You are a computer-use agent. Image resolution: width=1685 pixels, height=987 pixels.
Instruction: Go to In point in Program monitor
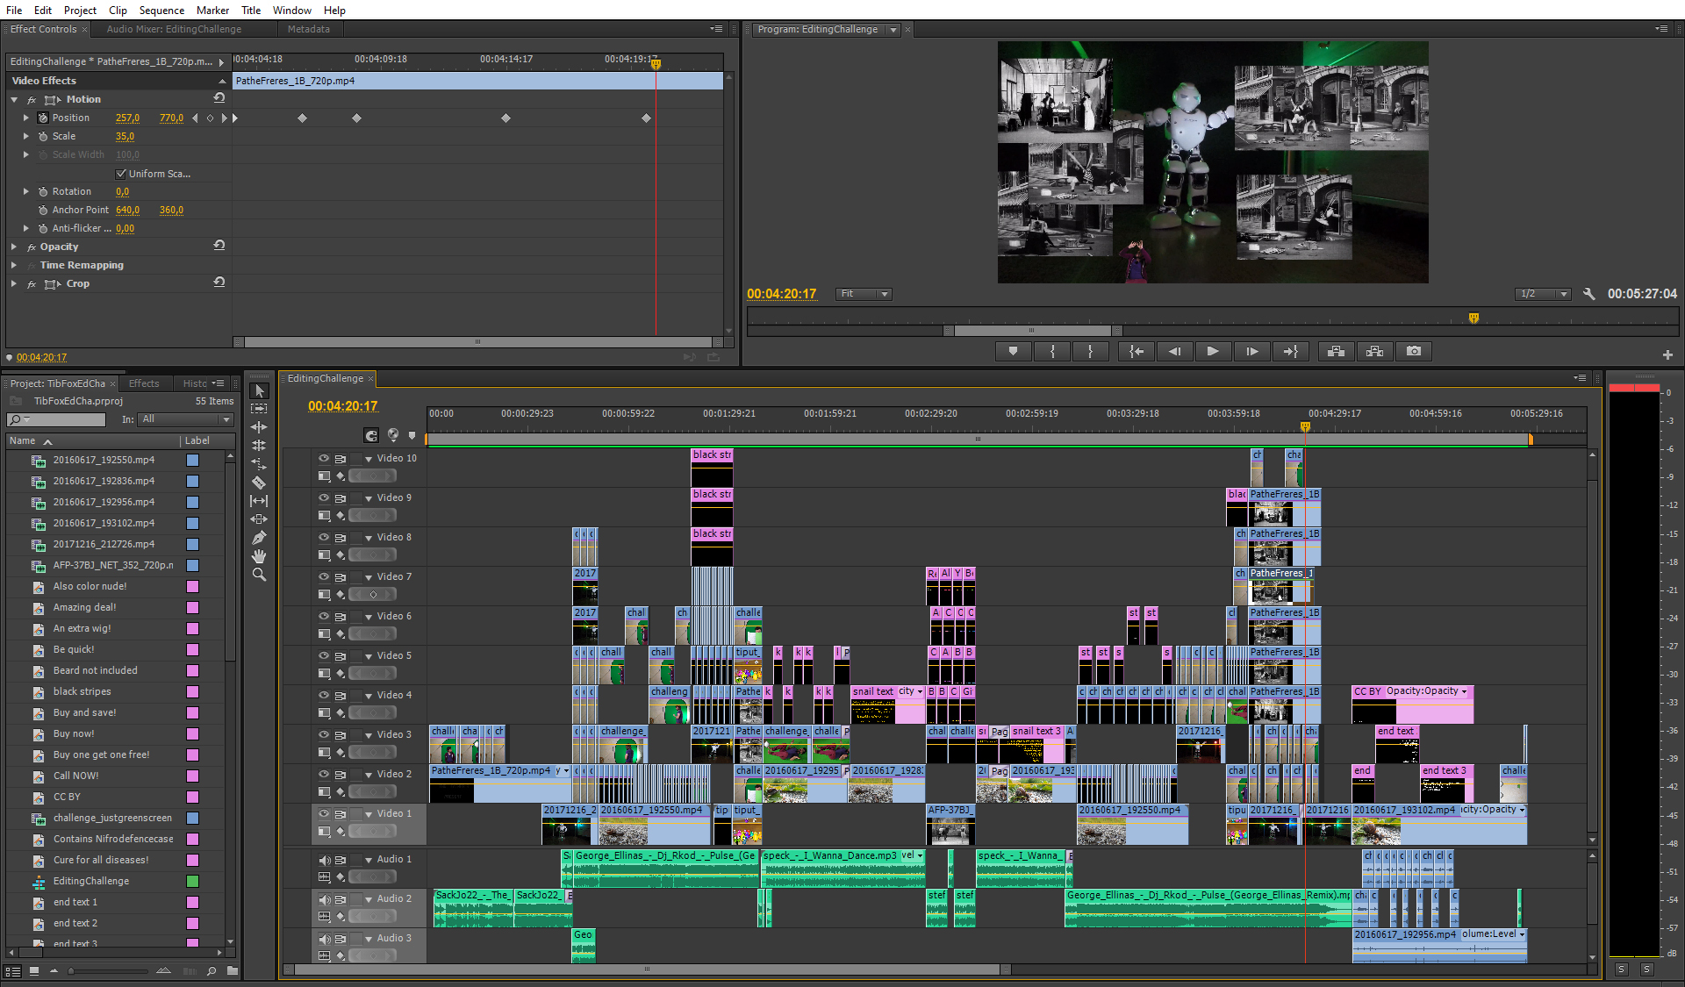click(1136, 352)
